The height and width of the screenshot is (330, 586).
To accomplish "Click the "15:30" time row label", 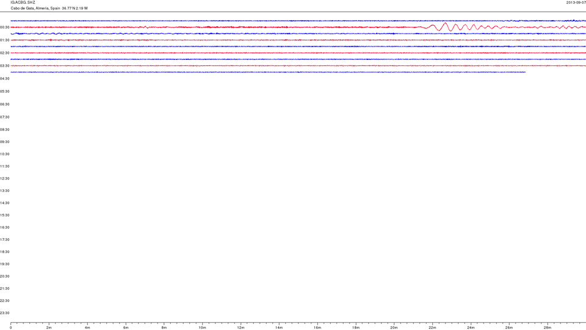I will tap(4, 215).
